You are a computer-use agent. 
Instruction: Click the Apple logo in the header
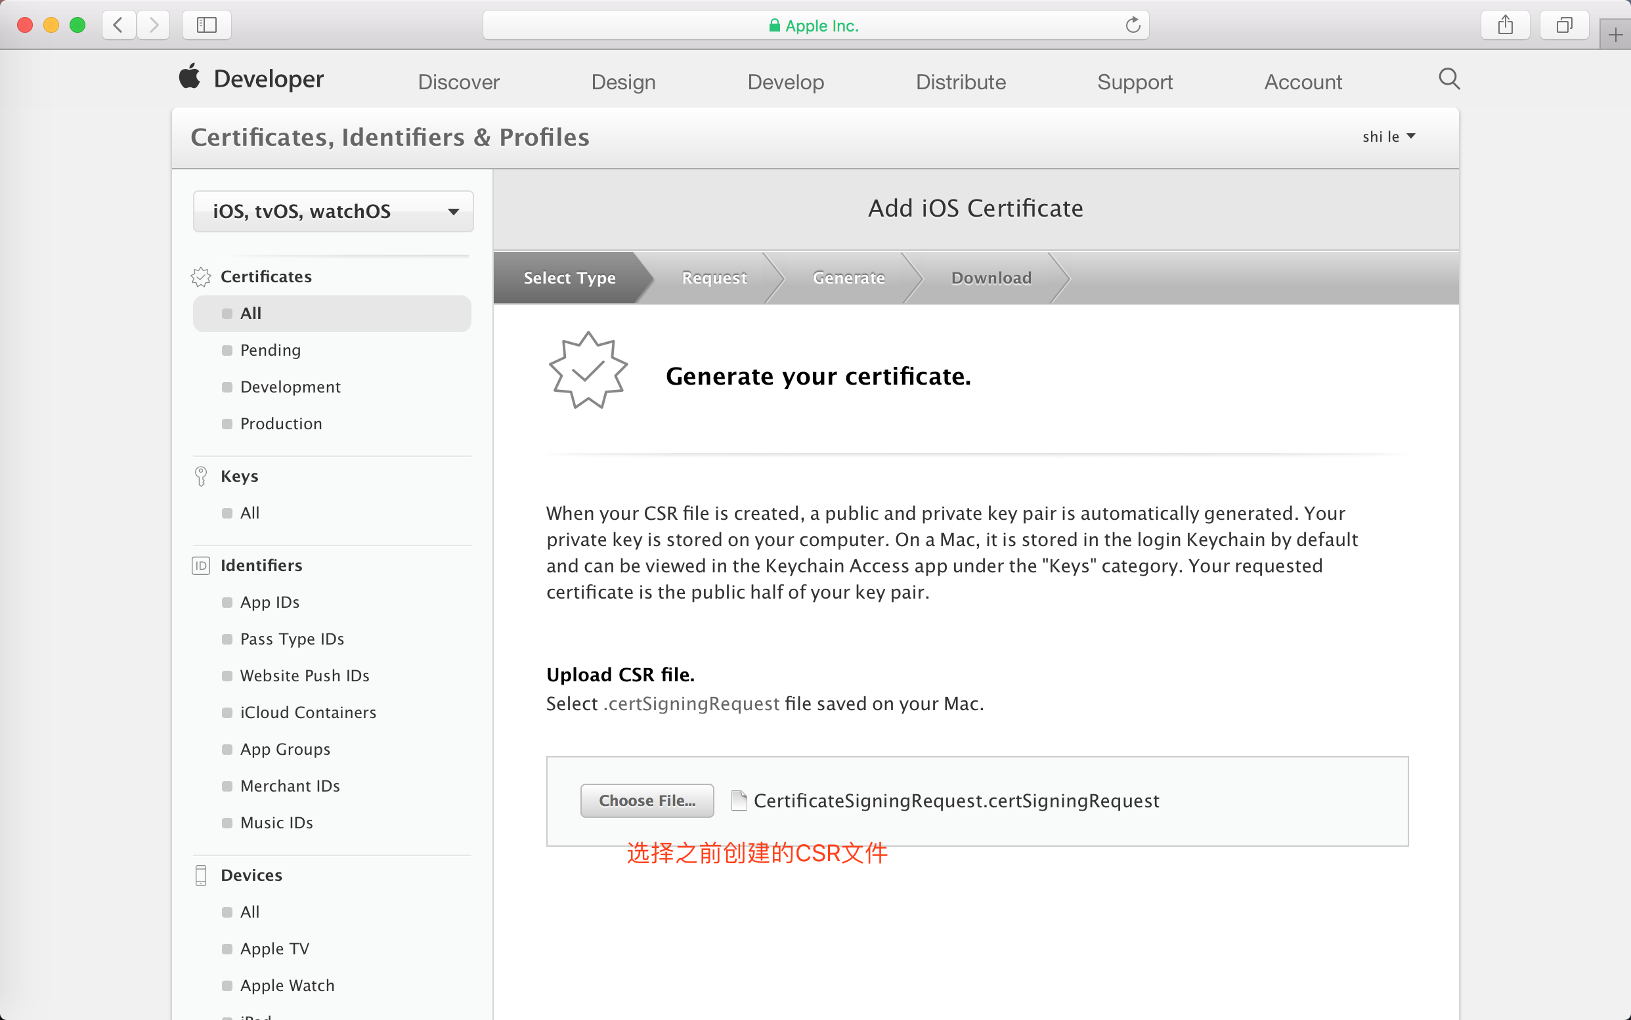pyautogui.click(x=190, y=77)
